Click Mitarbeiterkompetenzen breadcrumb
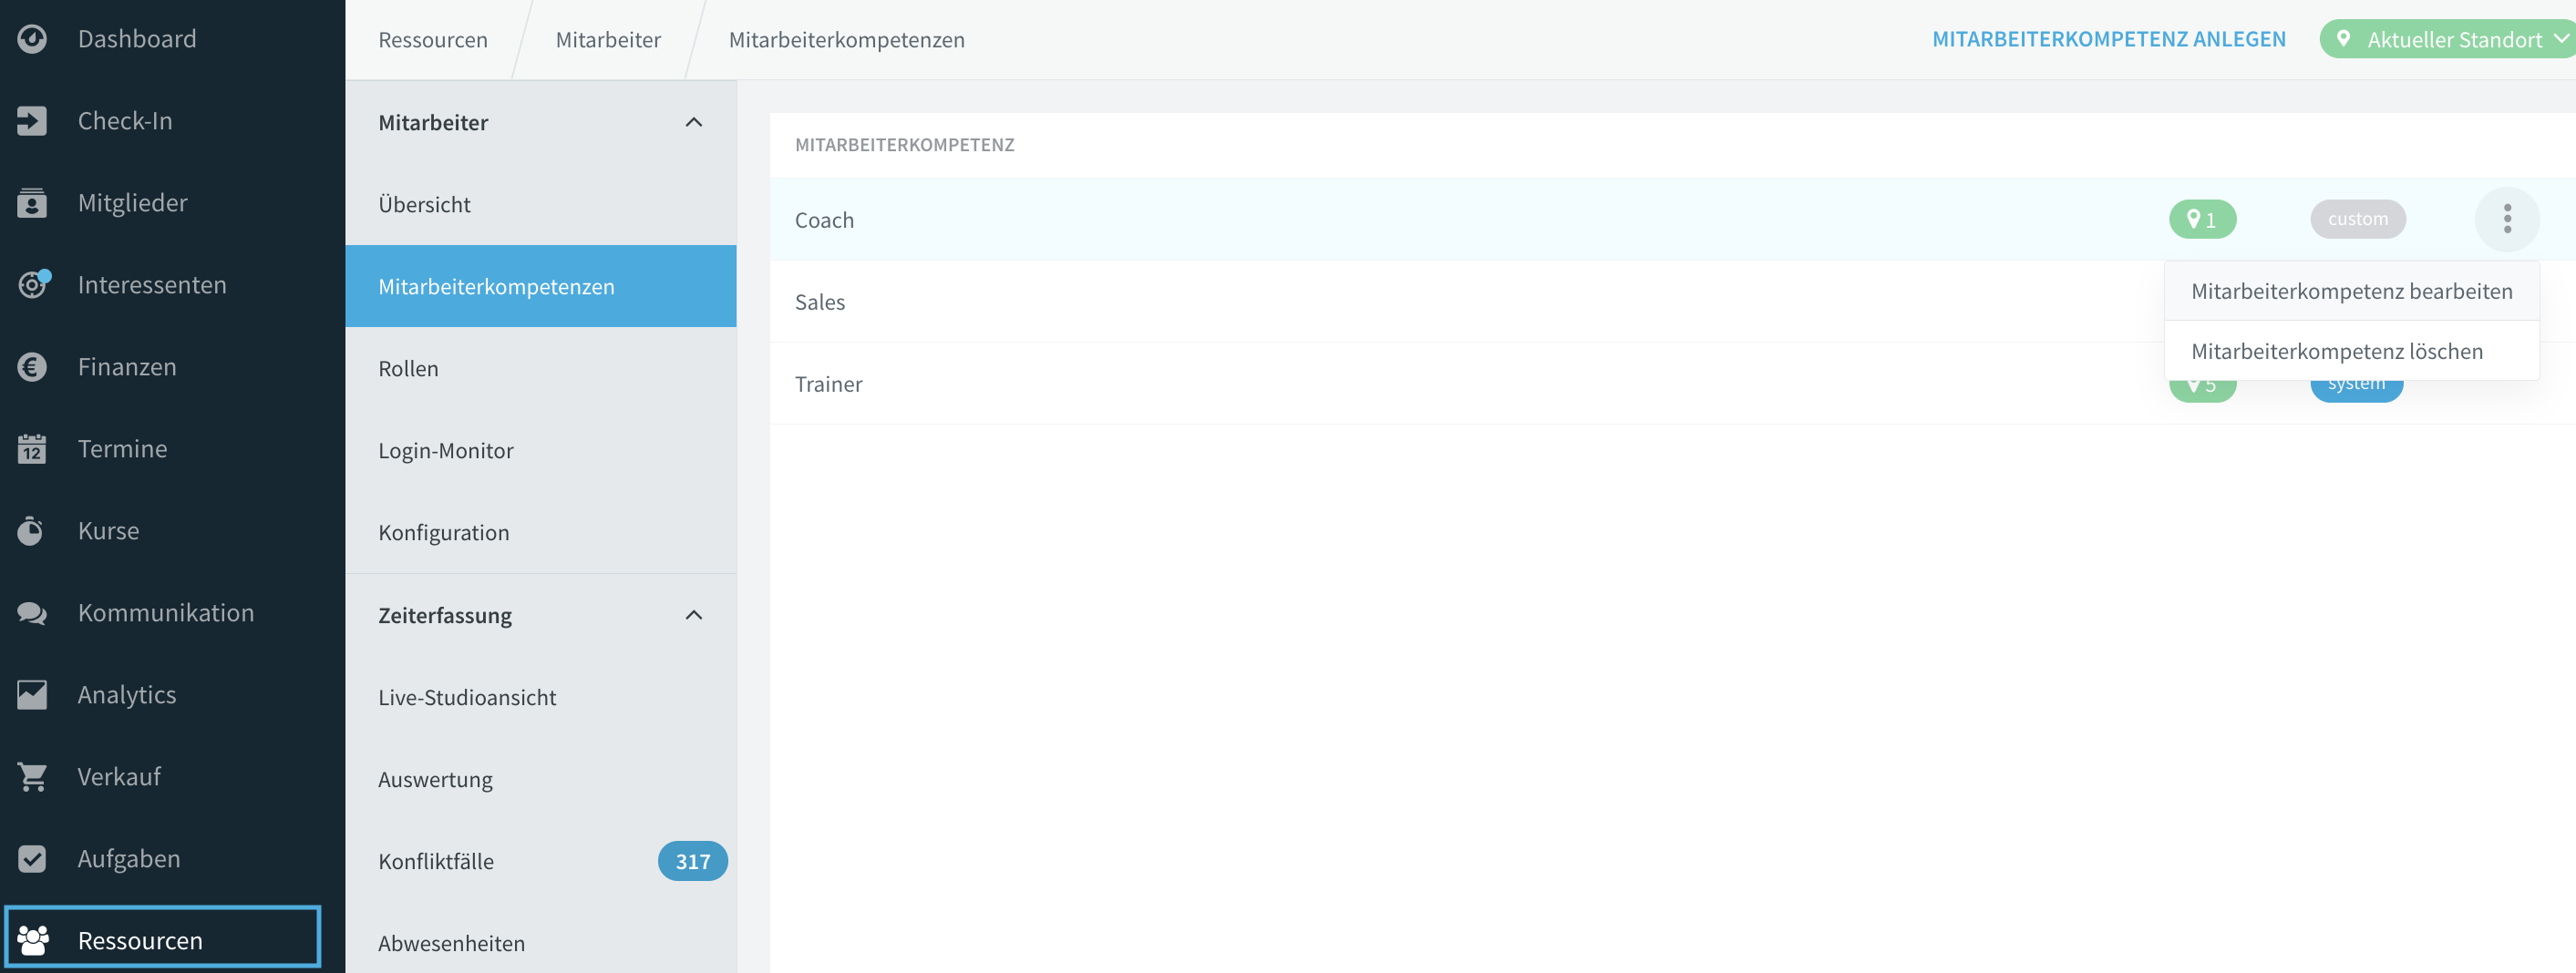The image size is (2576, 973). 846,40
